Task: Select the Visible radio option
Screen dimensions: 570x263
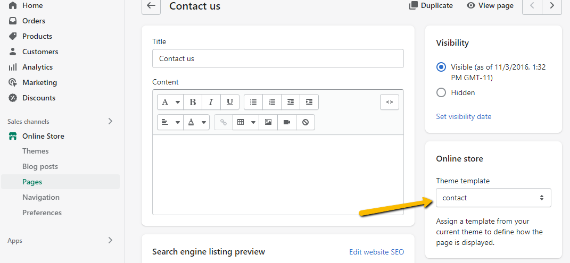Action: 441,67
